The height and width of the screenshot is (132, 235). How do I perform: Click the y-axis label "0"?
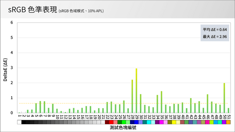[12, 113]
